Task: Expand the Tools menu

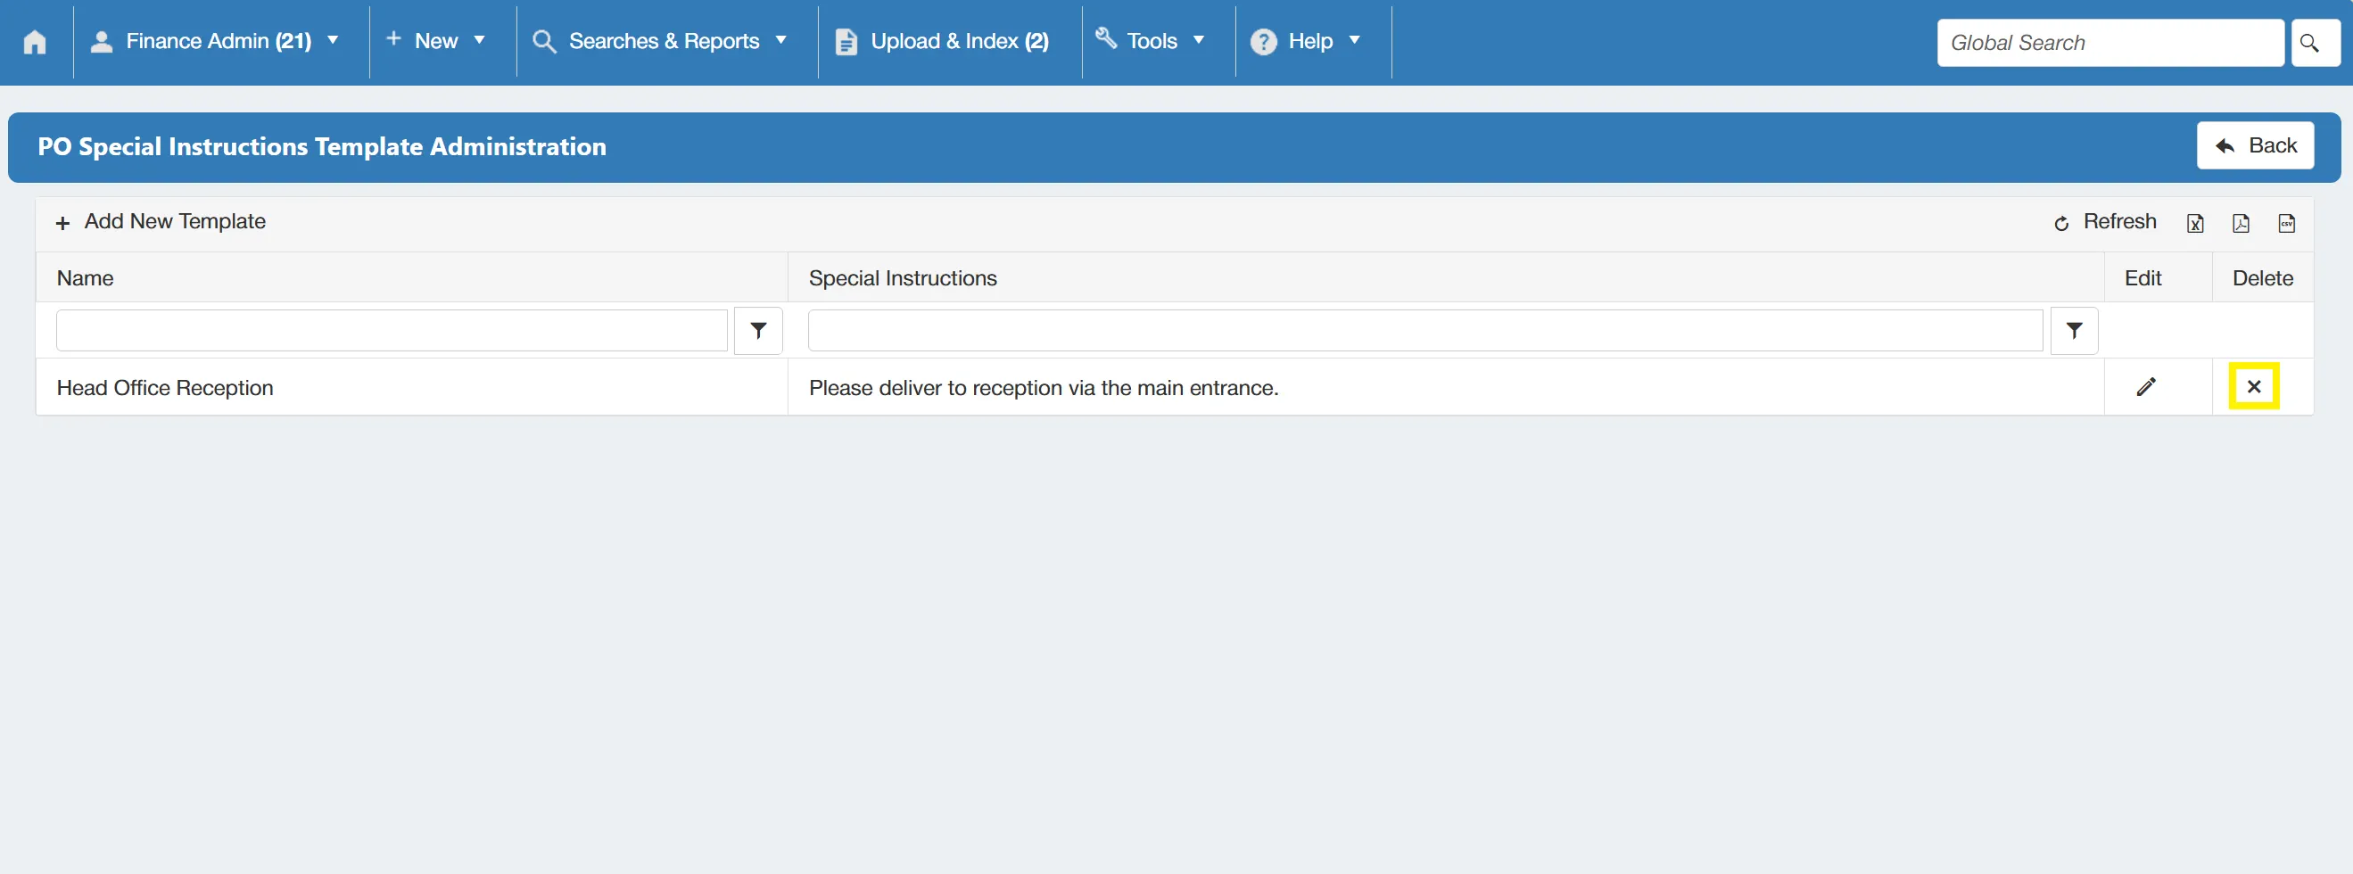Action: [1151, 41]
